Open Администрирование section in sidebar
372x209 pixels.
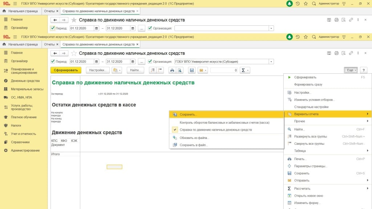click(25, 150)
